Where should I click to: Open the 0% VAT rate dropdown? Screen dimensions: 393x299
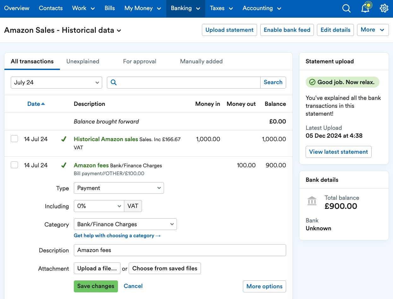pyautogui.click(x=99, y=206)
